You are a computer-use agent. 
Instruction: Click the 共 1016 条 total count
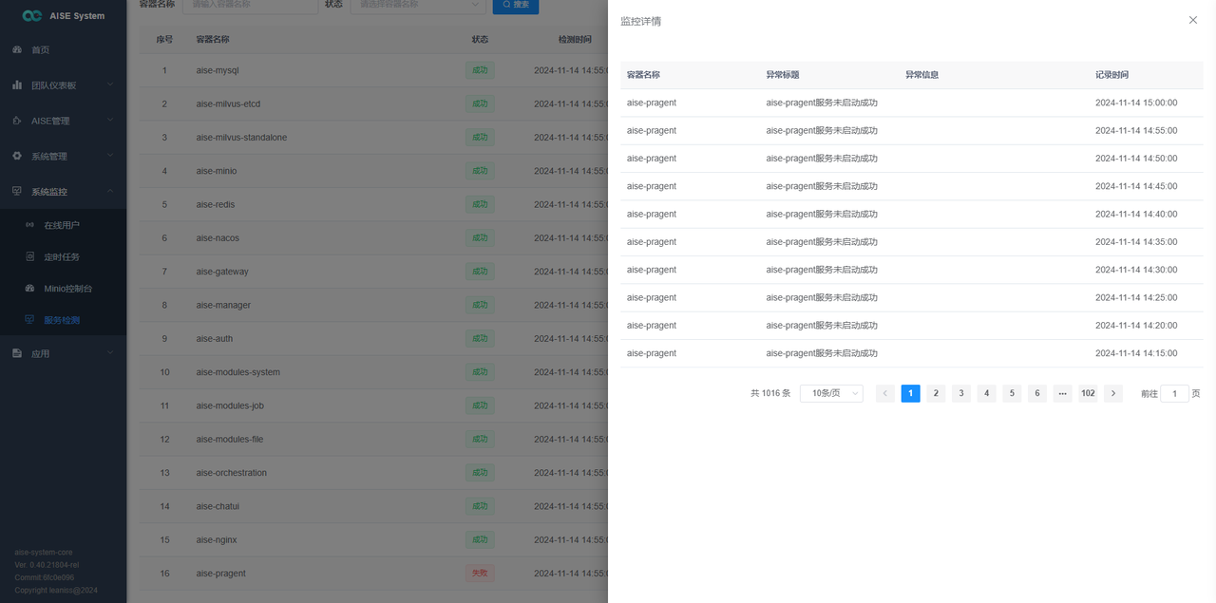point(770,393)
